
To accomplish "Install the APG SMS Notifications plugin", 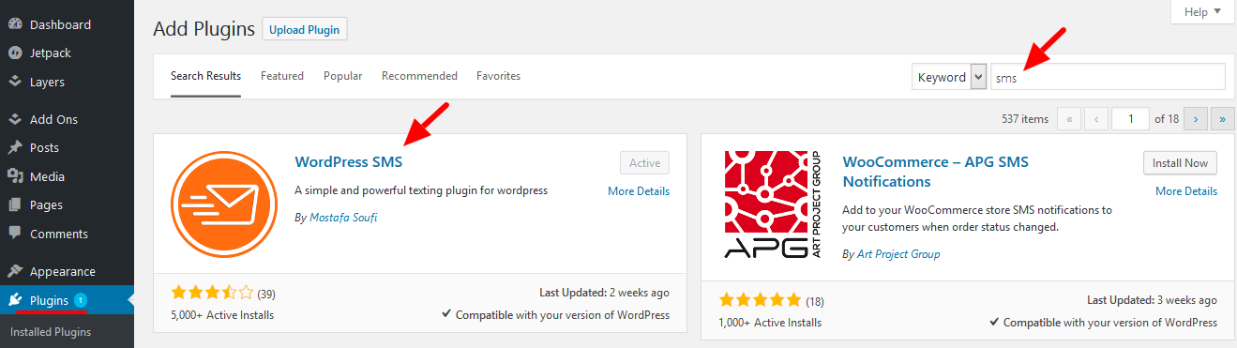I will pyautogui.click(x=1180, y=162).
